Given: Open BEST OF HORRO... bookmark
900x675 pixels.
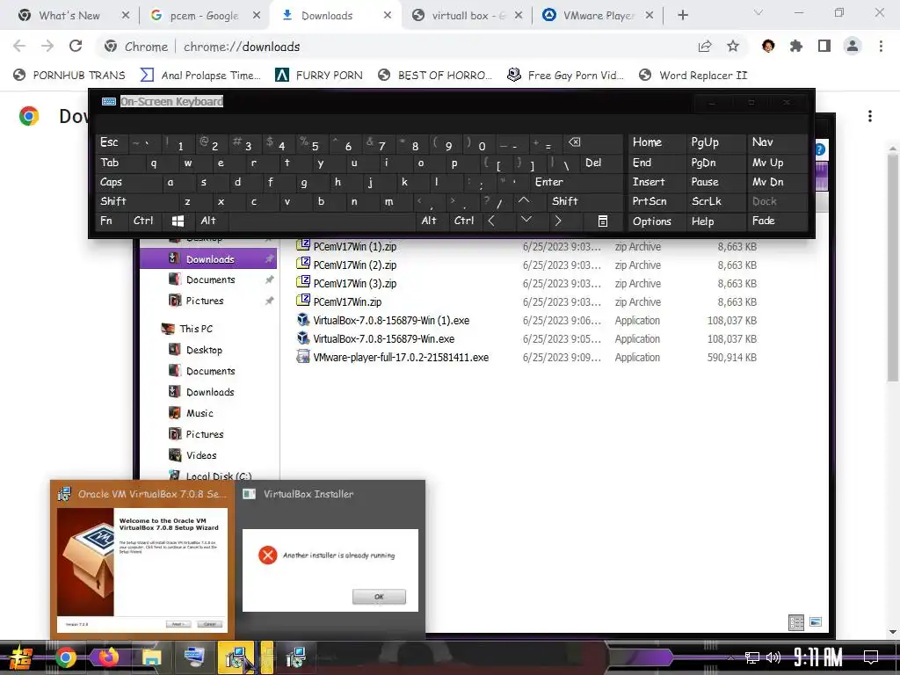Looking at the screenshot, I should pyautogui.click(x=435, y=76).
